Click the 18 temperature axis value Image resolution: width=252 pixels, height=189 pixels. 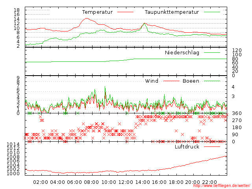(x=17, y=10)
